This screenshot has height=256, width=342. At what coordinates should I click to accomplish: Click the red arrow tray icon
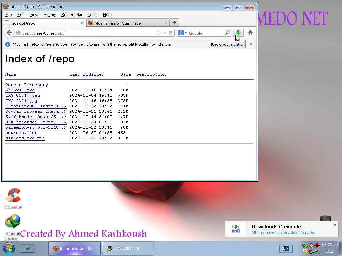click(x=317, y=245)
